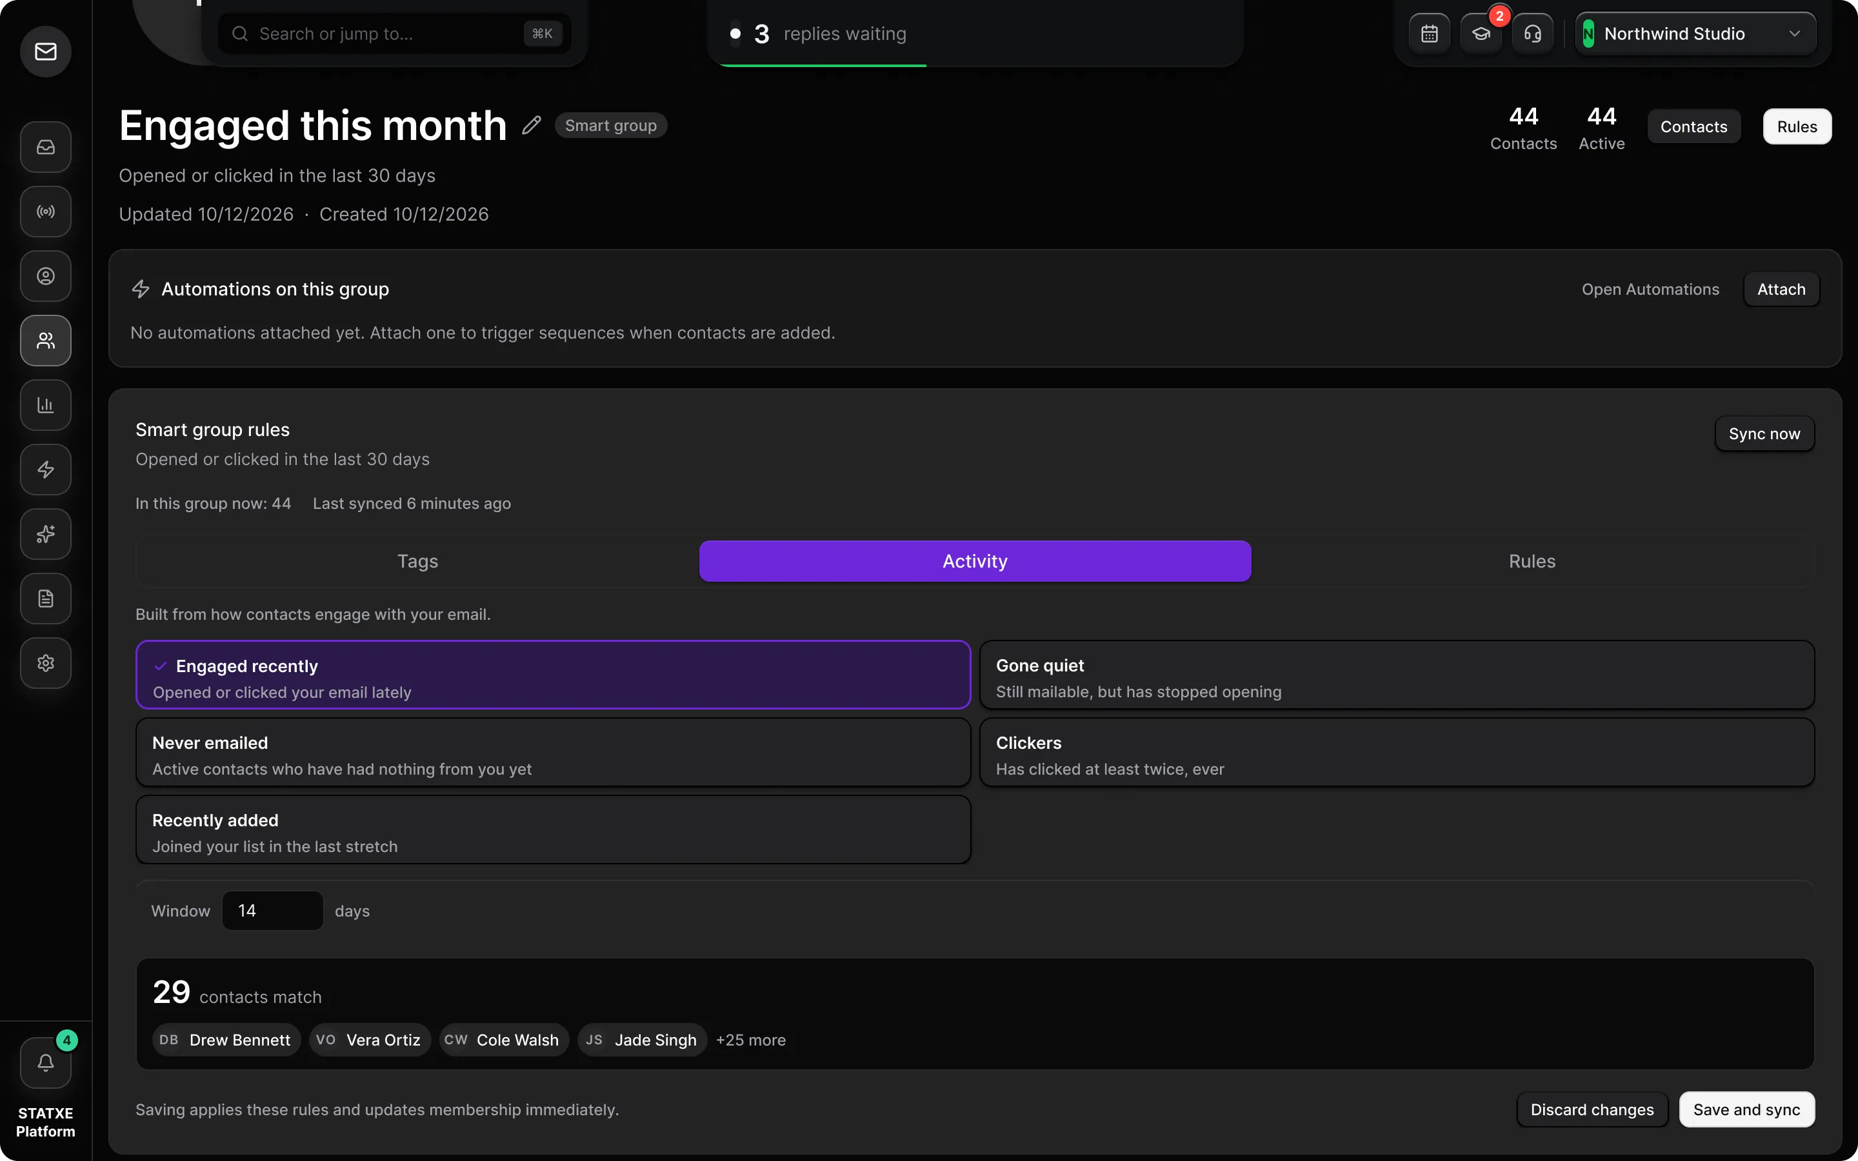Open the Open Automations link
This screenshot has width=1858, height=1161.
point(1650,290)
